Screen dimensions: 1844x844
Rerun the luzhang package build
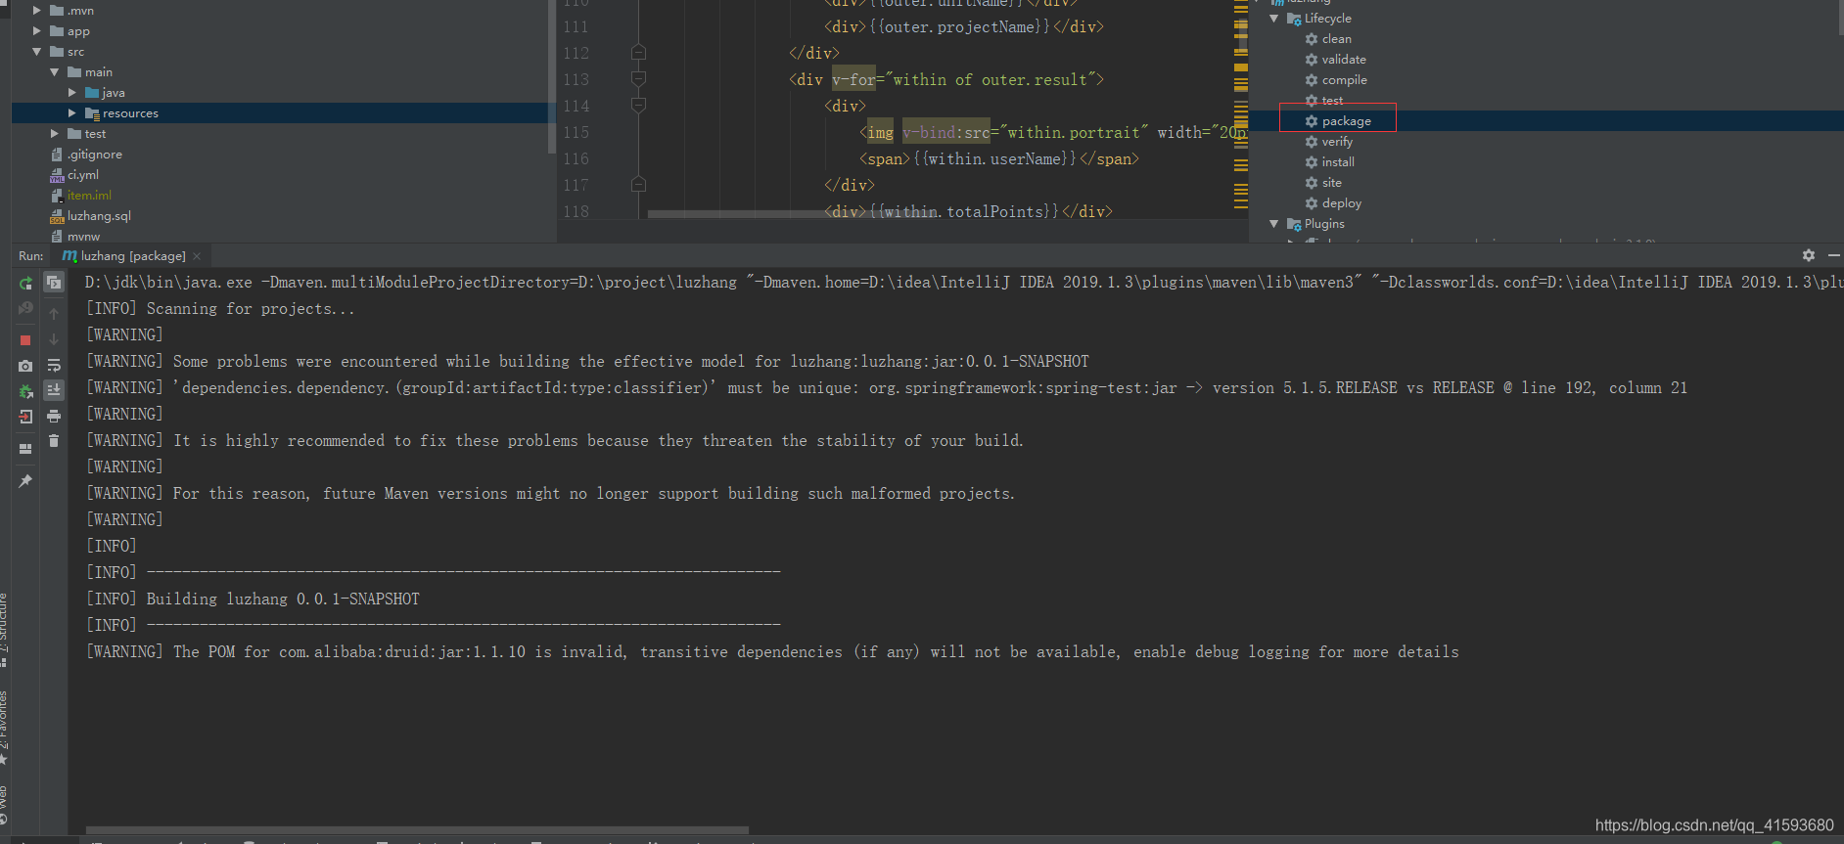coord(25,283)
